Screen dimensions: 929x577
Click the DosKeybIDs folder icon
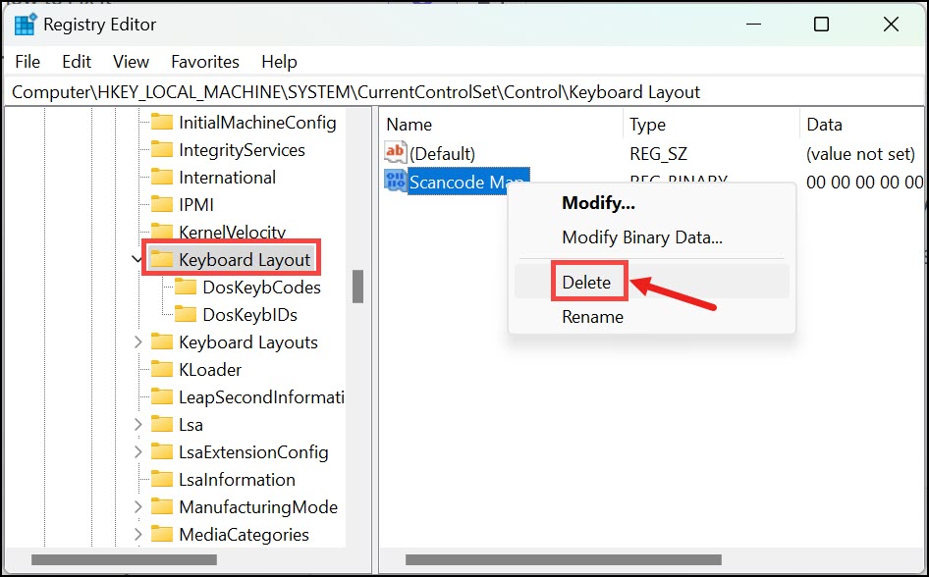186,314
